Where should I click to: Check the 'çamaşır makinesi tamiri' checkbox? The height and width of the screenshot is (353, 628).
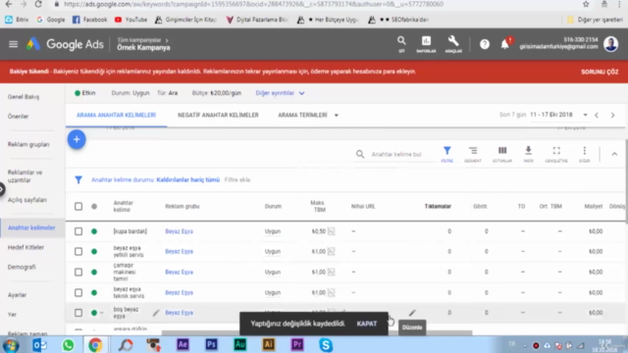coord(78,273)
